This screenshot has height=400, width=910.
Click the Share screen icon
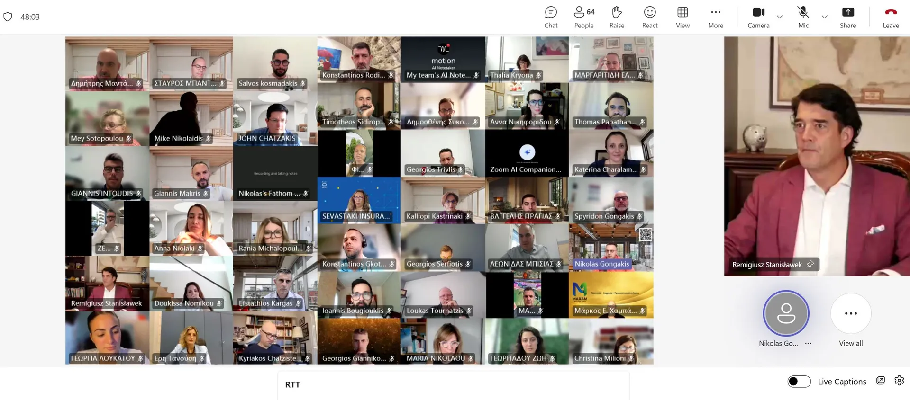pyautogui.click(x=848, y=18)
